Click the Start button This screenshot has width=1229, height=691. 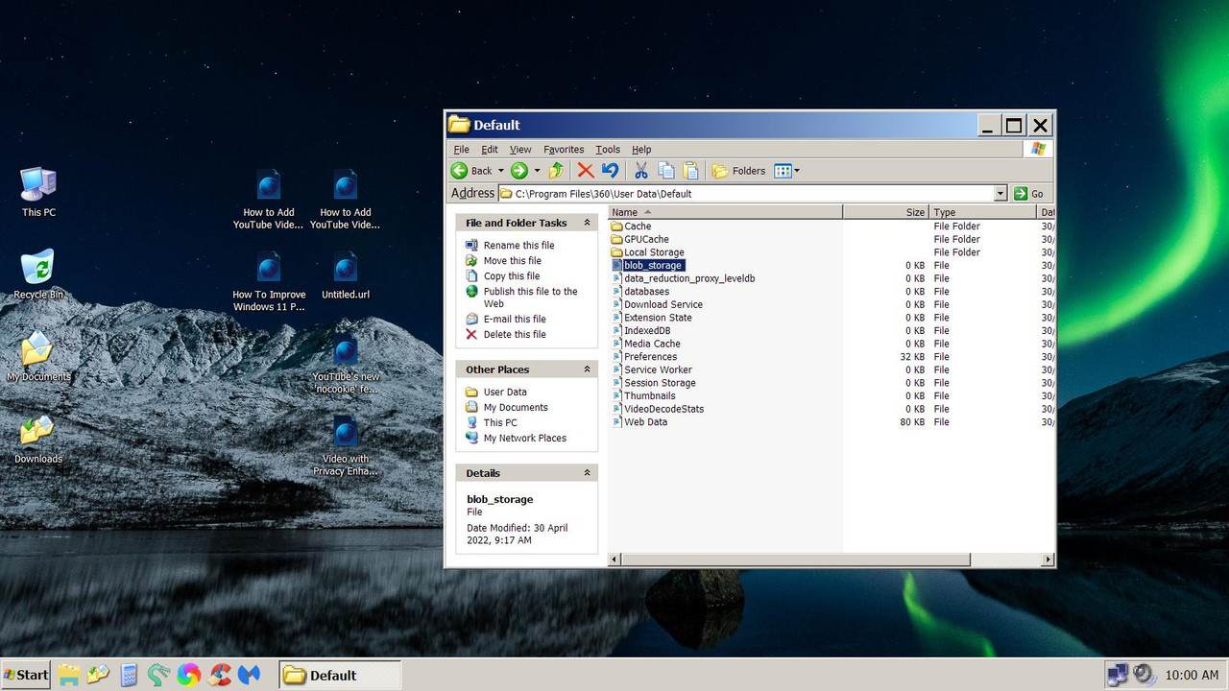point(26,675)
